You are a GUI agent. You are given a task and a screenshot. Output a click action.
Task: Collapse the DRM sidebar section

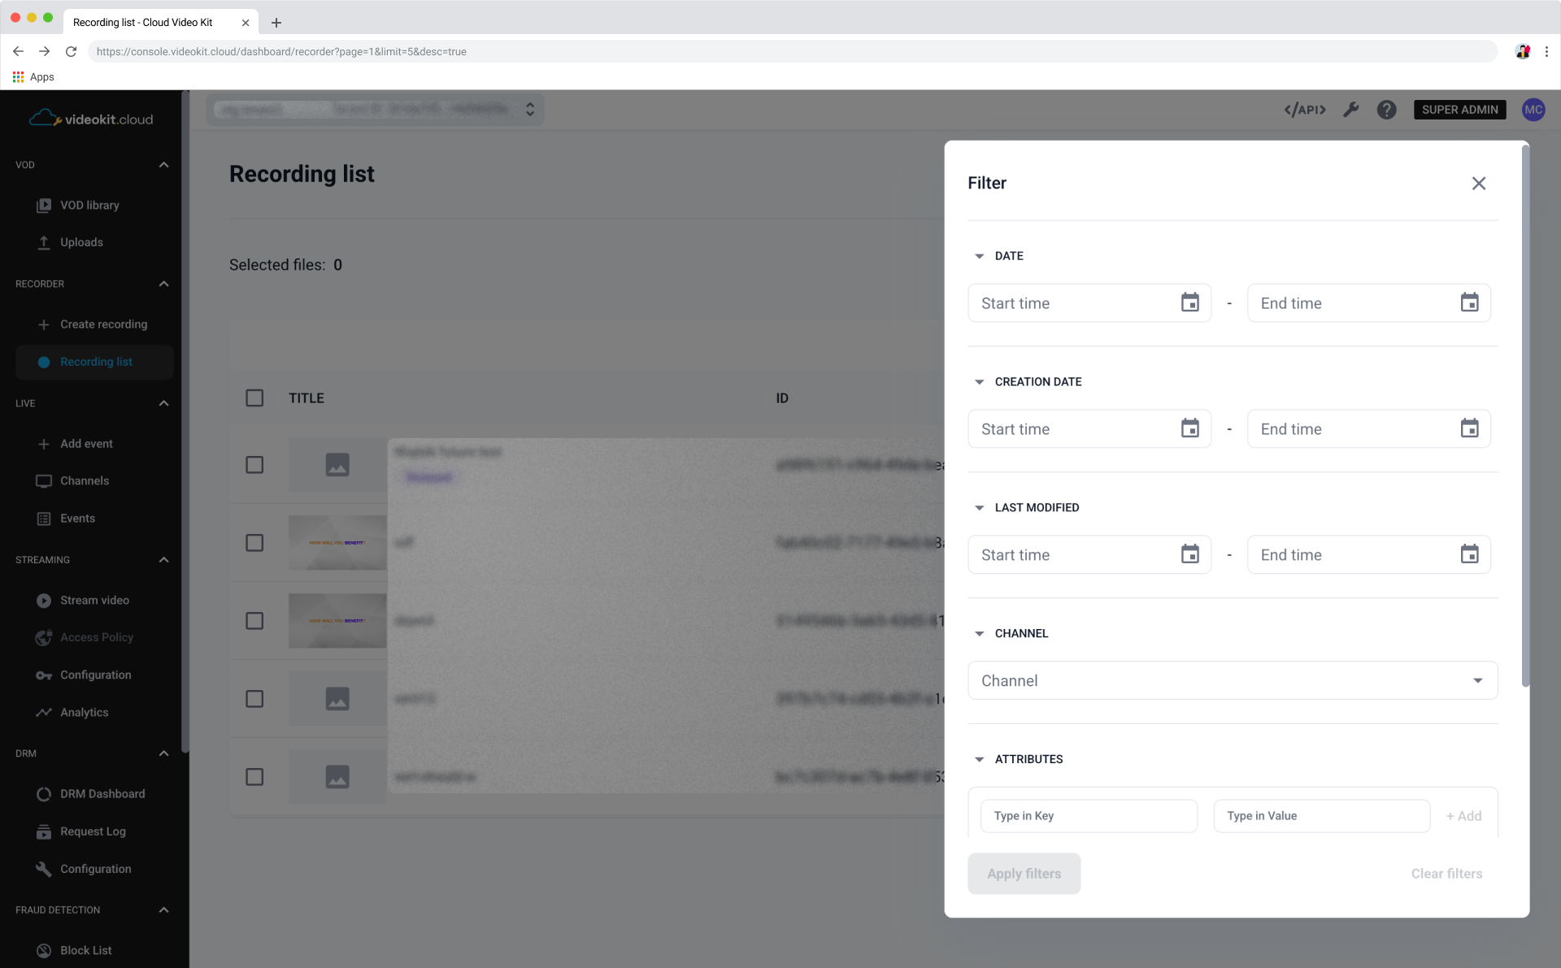point(163,753)
